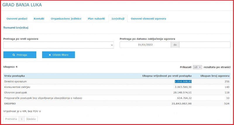Click the start date field 01/01/2022

point(145,45)
